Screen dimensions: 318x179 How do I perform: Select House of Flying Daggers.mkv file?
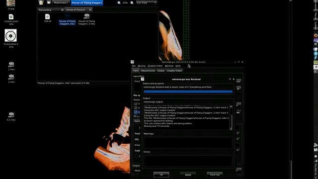[67, 19]
